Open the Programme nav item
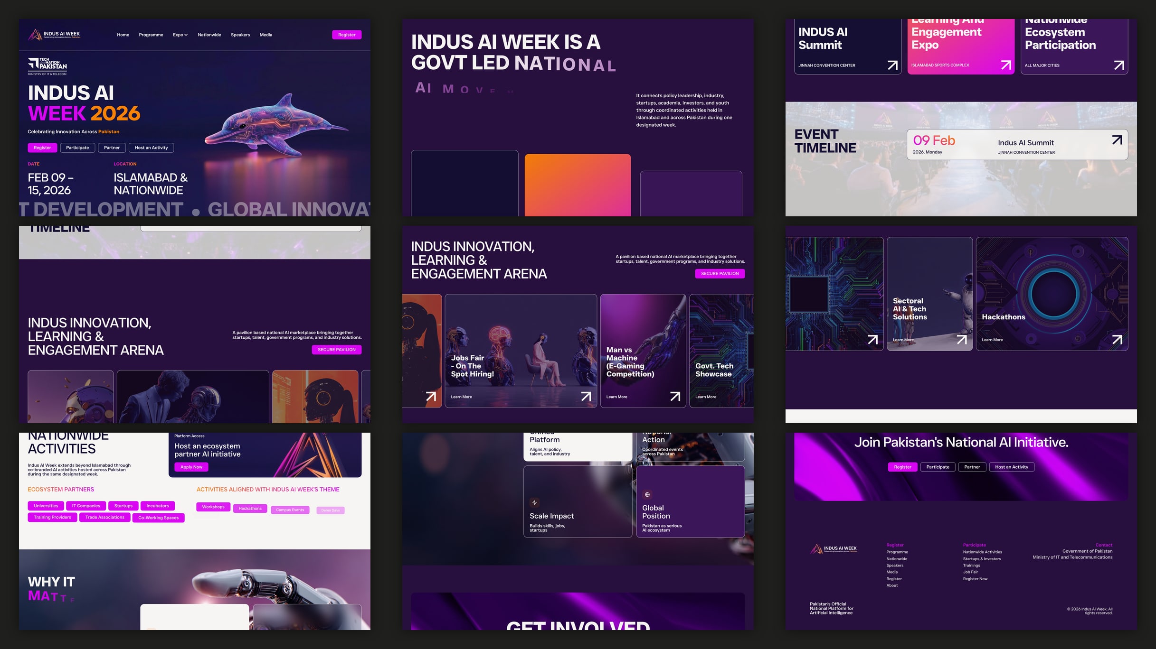 point(151,35)
